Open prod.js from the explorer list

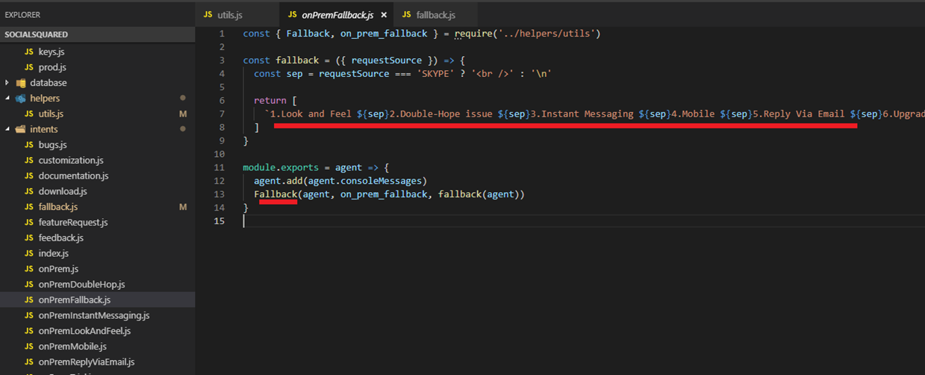52,67
